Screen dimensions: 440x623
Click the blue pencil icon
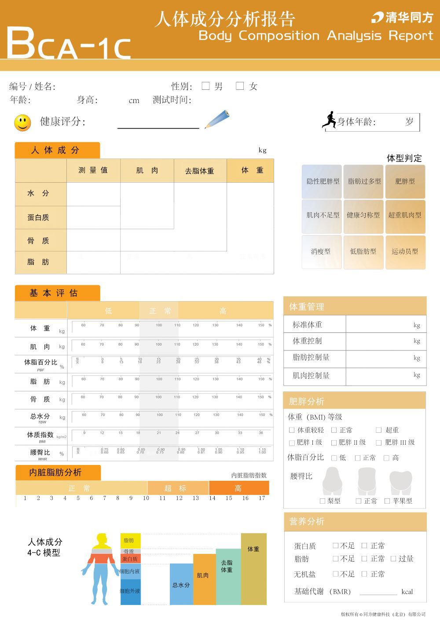pos(217,119)
